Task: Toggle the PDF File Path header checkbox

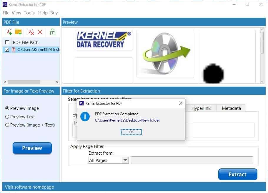Action: [7, 42]
